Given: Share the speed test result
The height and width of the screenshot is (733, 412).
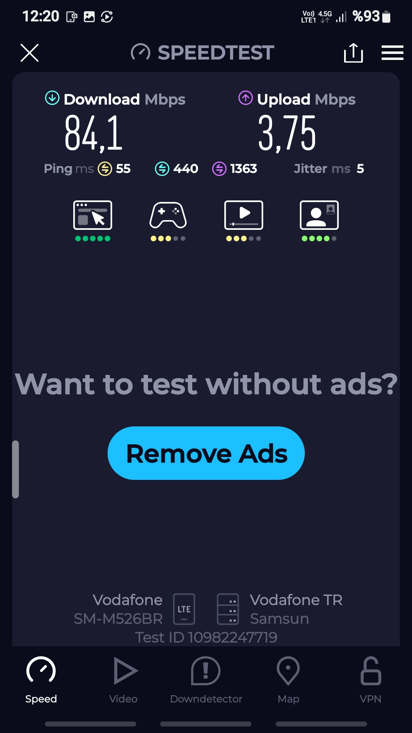Looking at the screenshot, I should (353, 53).
